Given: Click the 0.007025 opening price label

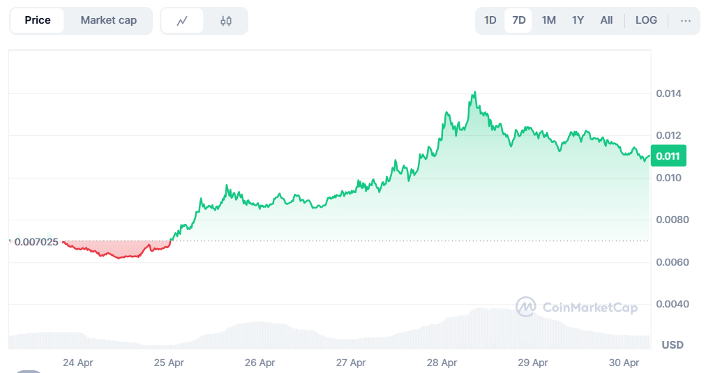Looking at the screenshot, I should tap(36, 242).
